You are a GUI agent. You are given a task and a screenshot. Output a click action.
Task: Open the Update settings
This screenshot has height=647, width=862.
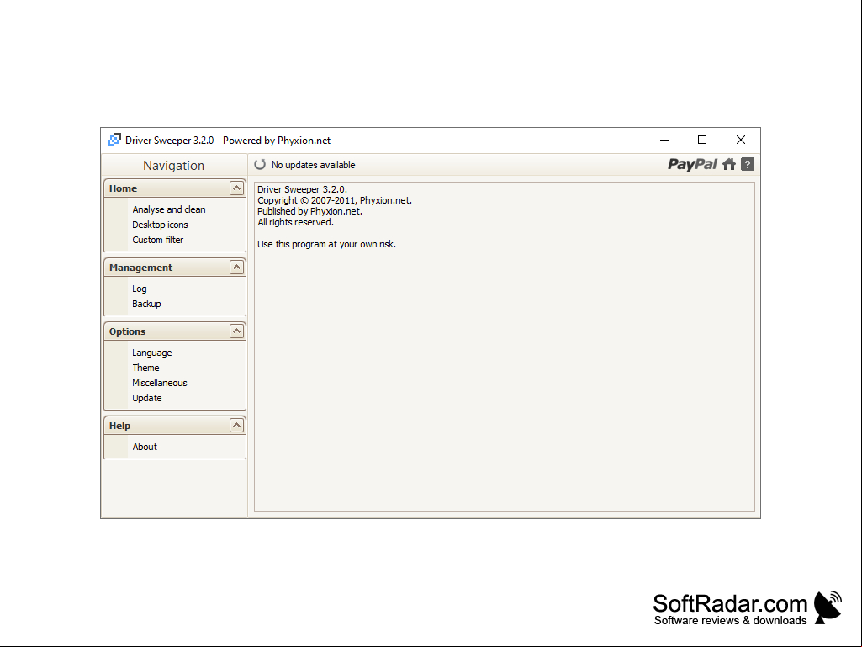147,398
